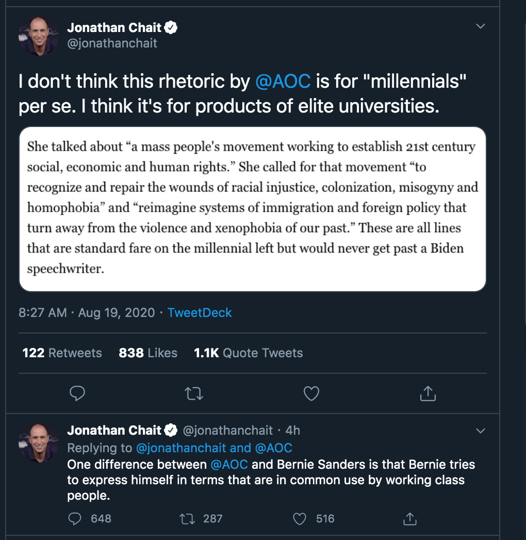Click @jonathanchait in the Replying to line
This screenshot has width=526, height=540.
click(x=181, y=448)
